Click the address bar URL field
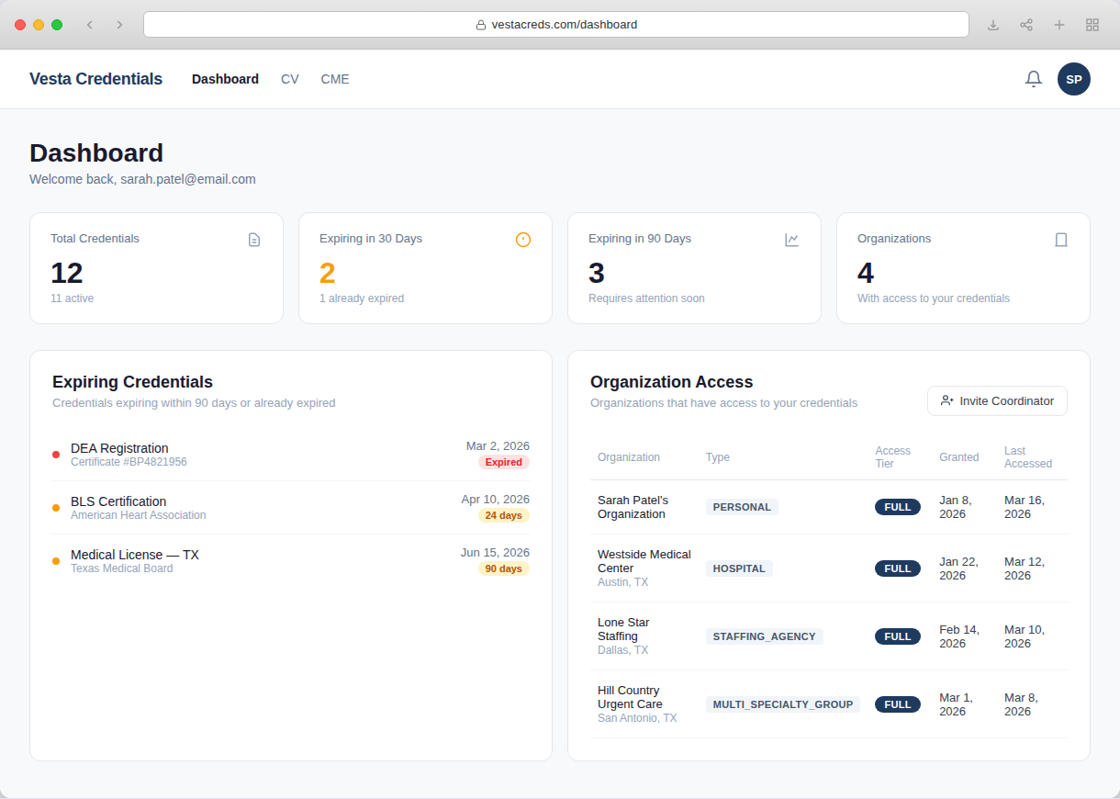Image resolution: width=1120 pixels, height=799 pixels. [555, 25]
